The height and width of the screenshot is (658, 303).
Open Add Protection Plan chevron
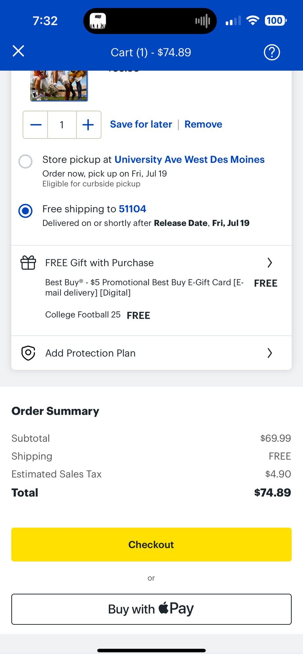click(x=270, y=353)
